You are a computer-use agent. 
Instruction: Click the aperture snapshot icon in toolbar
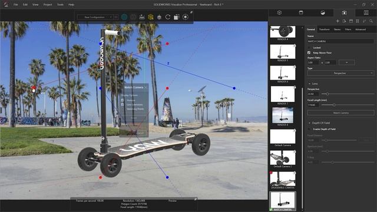186,17
